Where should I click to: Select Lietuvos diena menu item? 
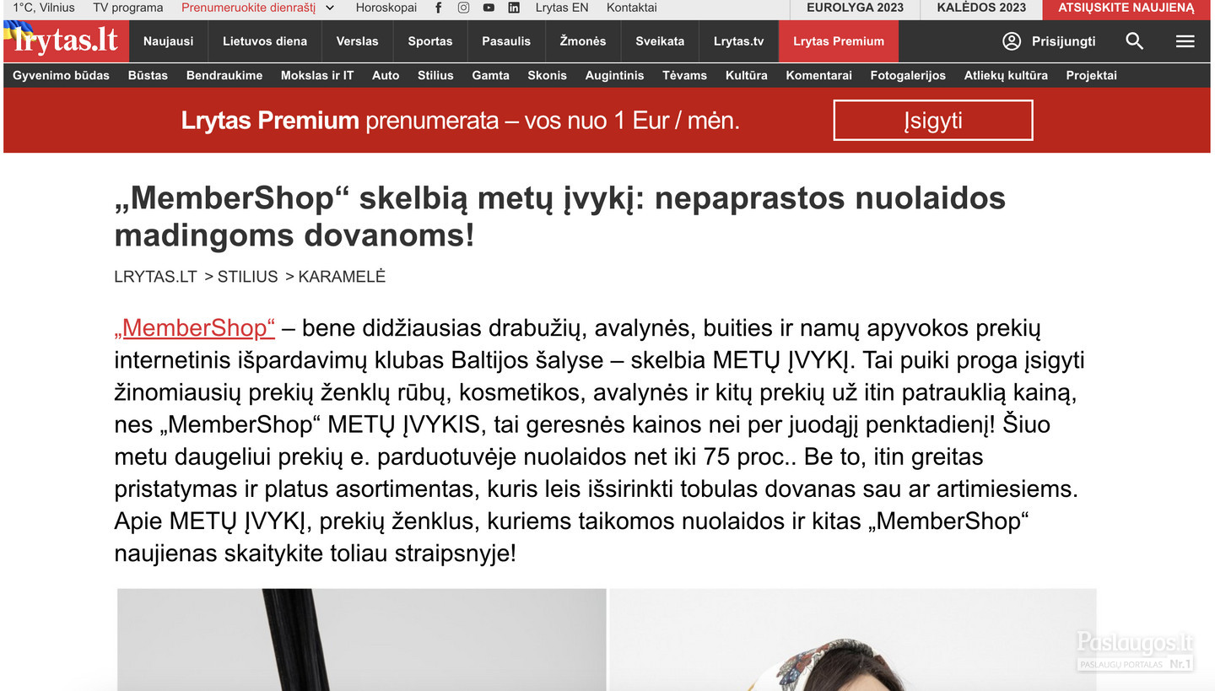pyautogui.click(x=265, y=41)
